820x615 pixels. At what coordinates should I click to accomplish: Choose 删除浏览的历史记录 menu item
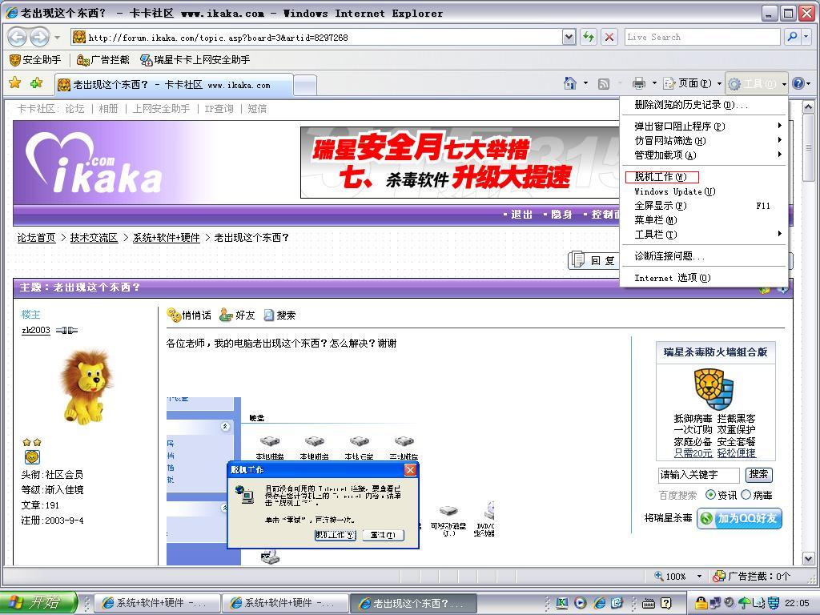[x=704, y=105]
